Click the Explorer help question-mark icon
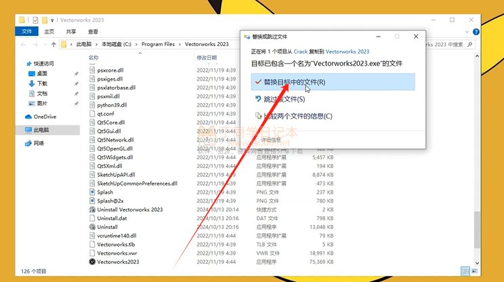Image resolution: width=504 pixels, height=282 pixels. pos(476,32)
